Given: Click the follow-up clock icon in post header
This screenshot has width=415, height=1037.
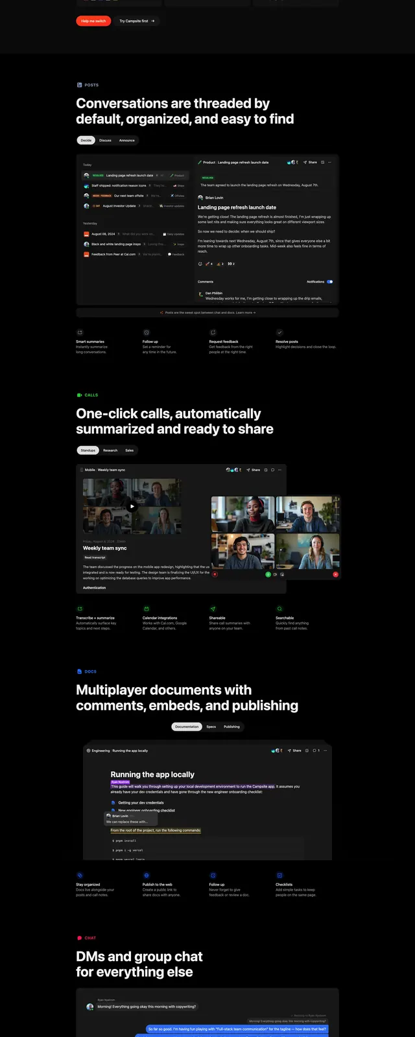Looking at the screenshot, I should pos(322,162).
